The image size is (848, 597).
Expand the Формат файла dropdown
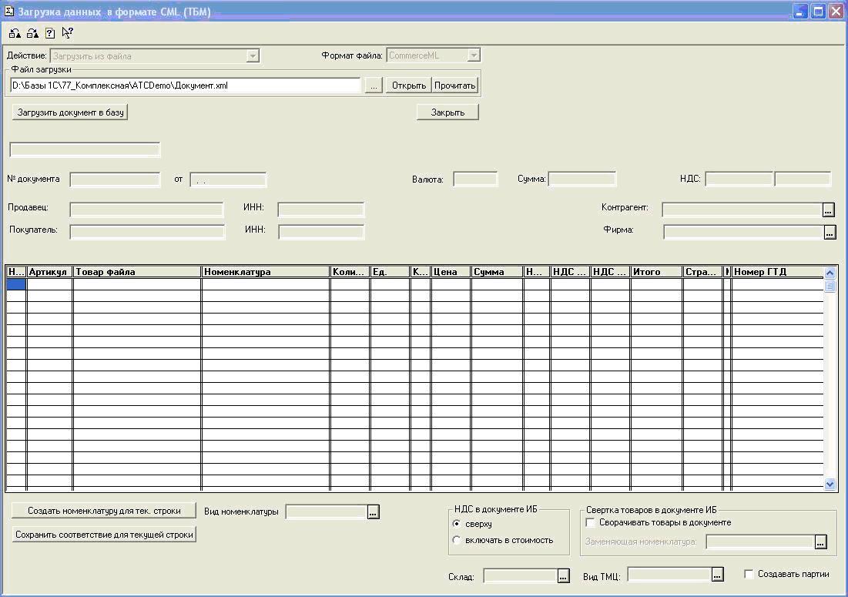[x=474, y=55]
